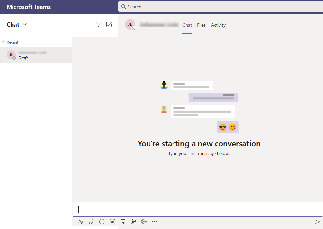Switch to the Activity tab
Image resolution: width=323 pixels, height=229 pixels.
[218, 25]
